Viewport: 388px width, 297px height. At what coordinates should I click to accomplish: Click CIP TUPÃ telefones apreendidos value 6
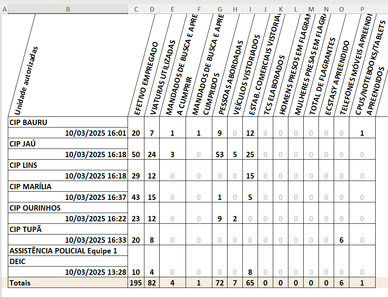[342, 240]
